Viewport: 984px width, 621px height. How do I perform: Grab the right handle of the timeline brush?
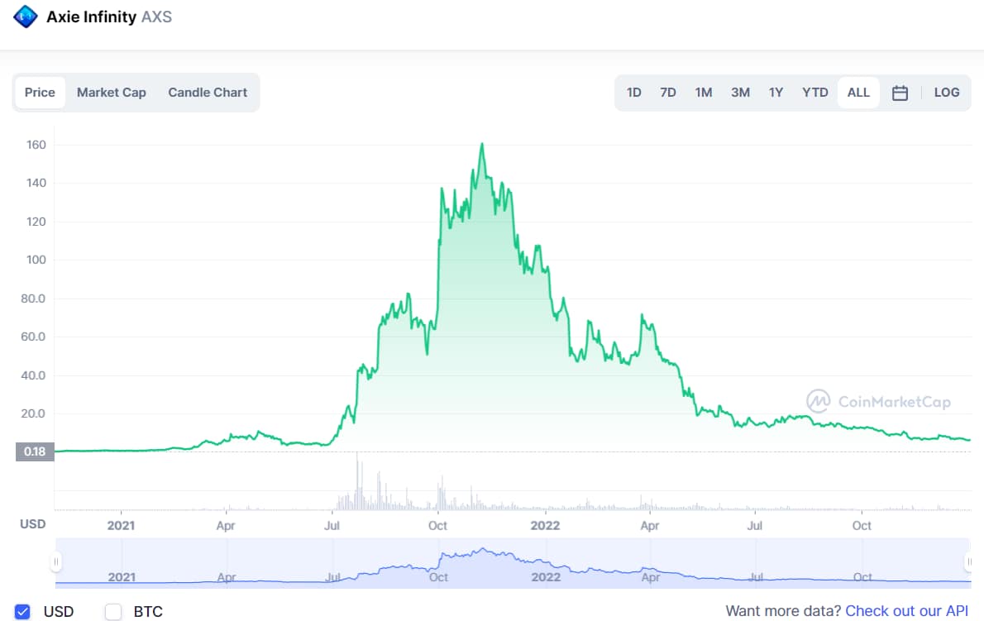(x=969, y=562)
